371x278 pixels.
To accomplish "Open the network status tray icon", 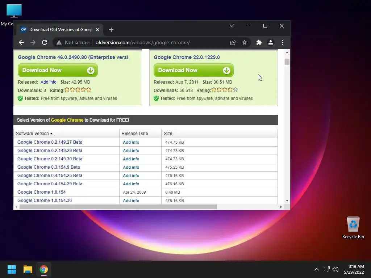I will coord(327,269).
